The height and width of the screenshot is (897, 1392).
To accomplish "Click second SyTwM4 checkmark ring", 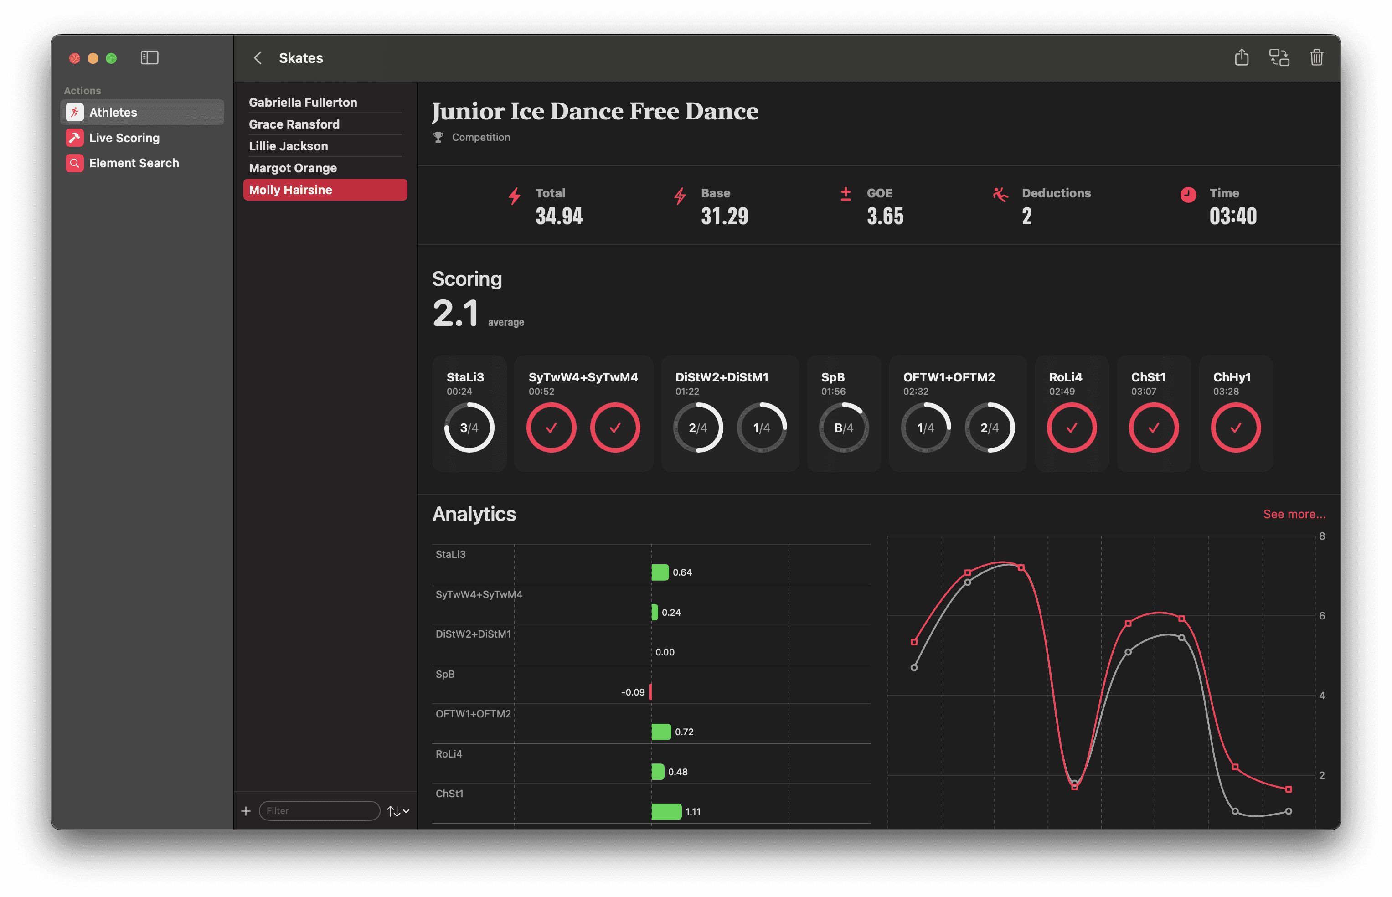I will pyautogui.click(x=615, y=428).
